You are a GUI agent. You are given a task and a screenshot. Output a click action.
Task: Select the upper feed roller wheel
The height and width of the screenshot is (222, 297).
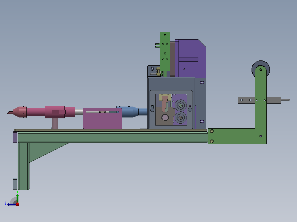181,106
